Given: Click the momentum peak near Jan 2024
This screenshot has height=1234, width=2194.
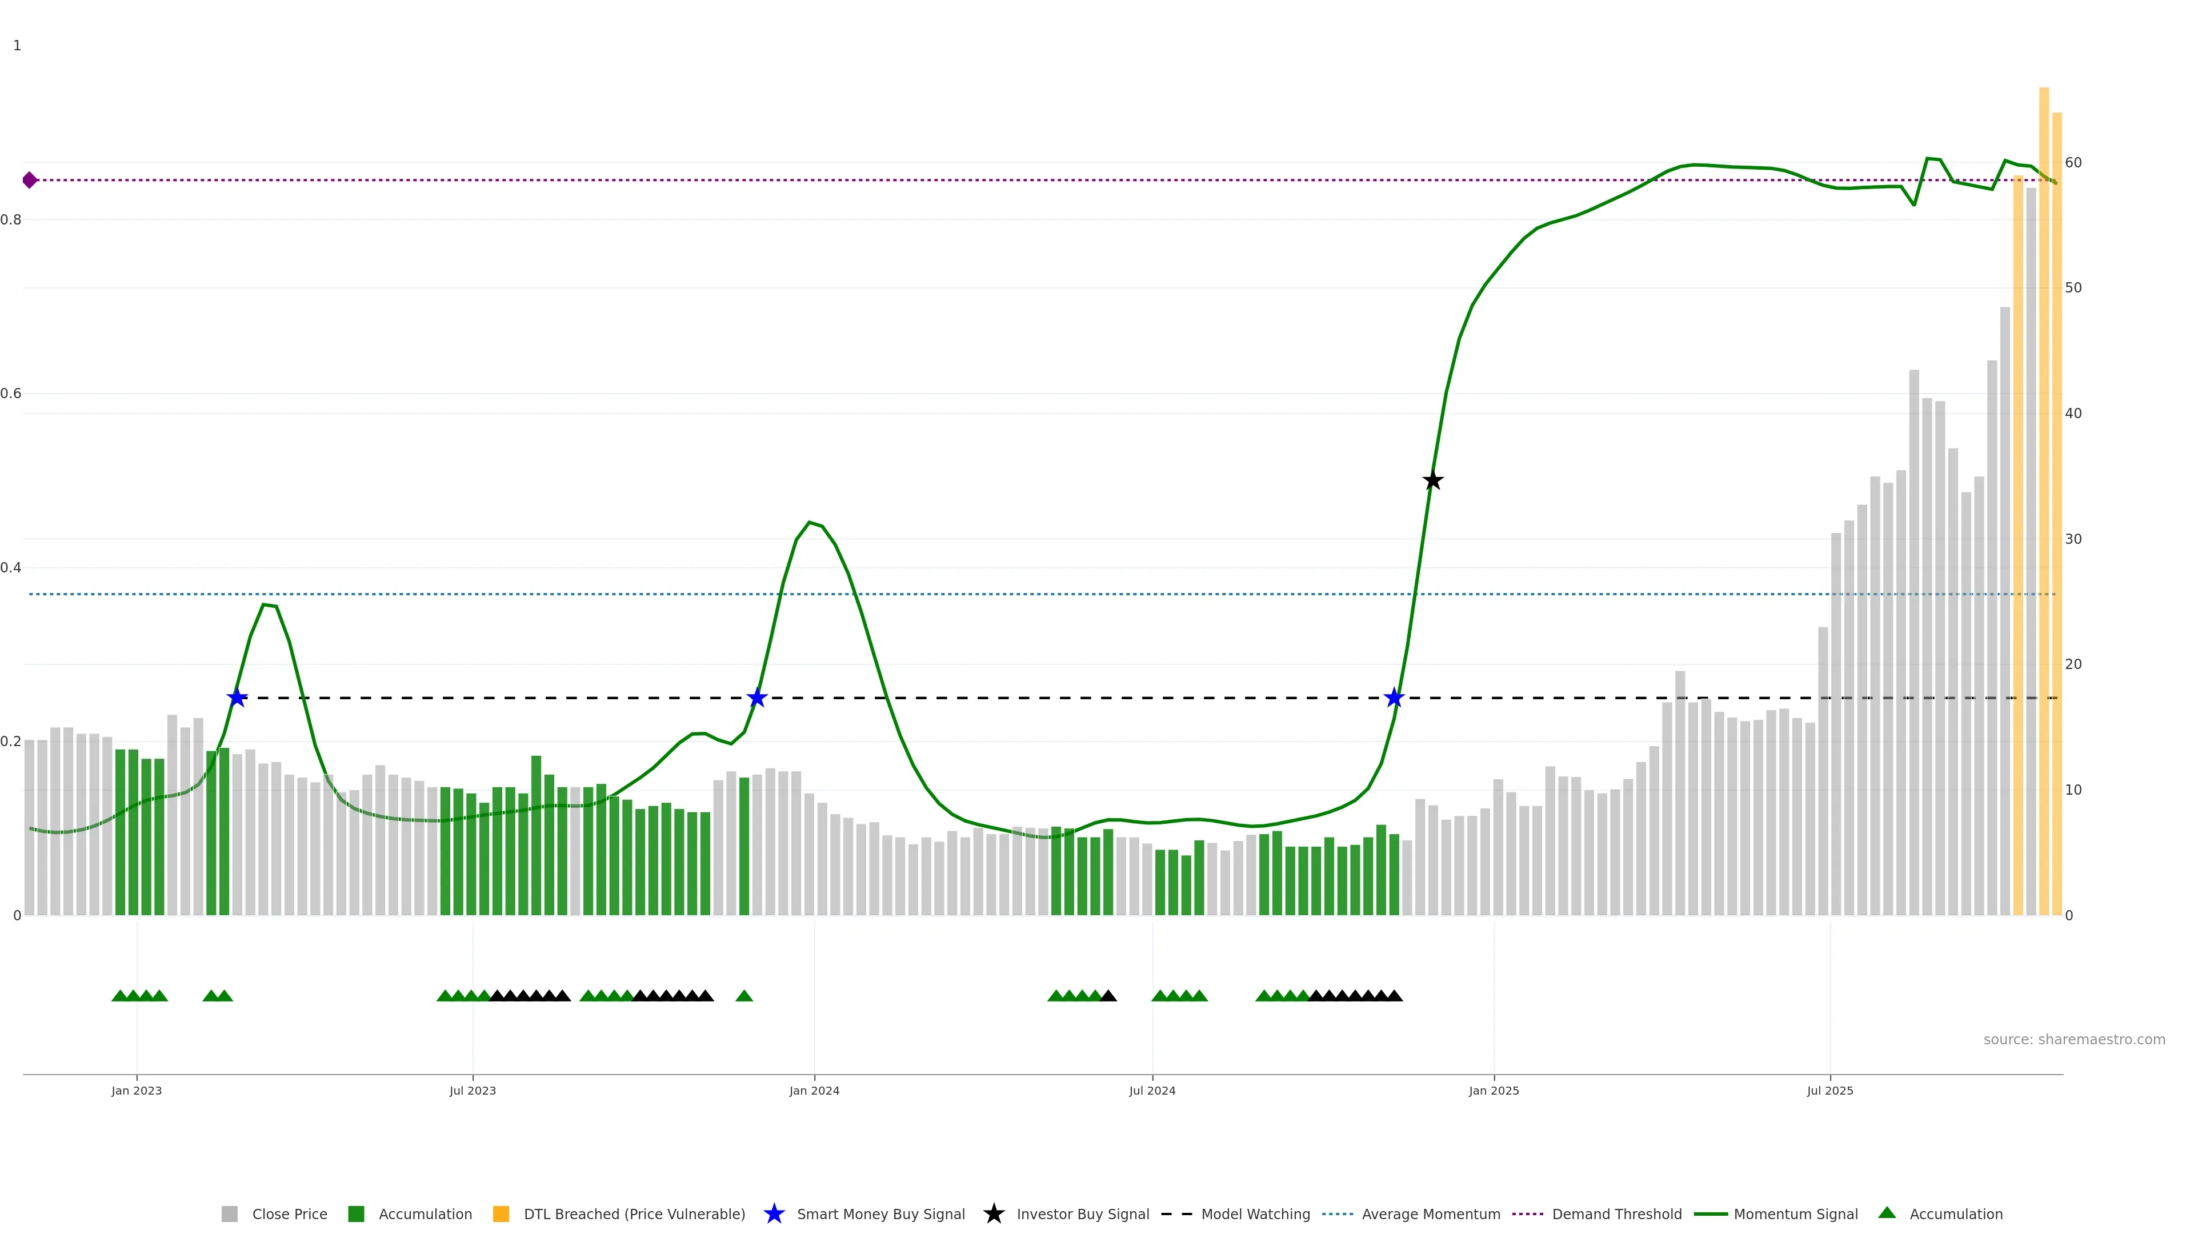Looking at the screenshot, I should 809,522.
